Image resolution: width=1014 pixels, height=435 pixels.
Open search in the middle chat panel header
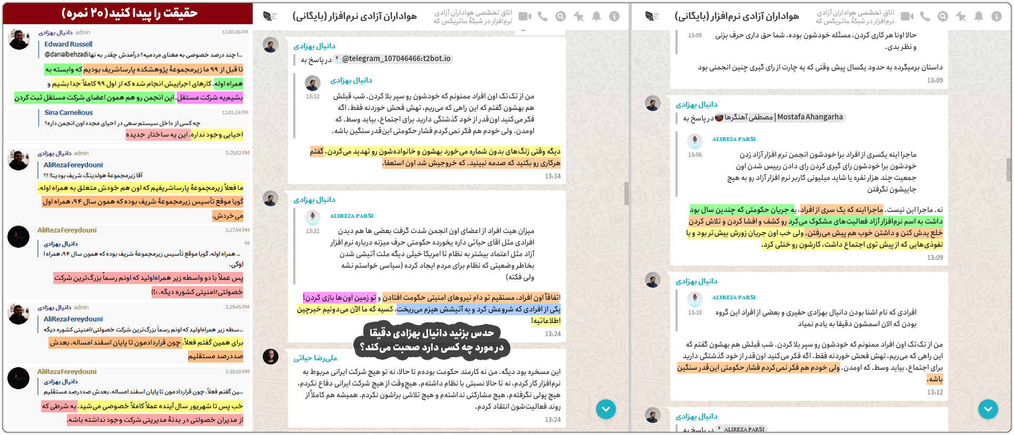coord(561,16)
